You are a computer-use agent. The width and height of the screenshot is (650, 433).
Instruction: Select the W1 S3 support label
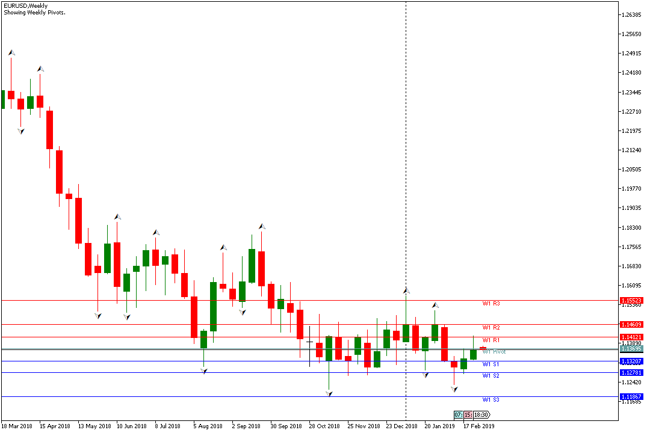click(491, 399)
